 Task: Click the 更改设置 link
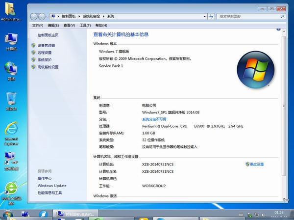[x=256, y=165]
